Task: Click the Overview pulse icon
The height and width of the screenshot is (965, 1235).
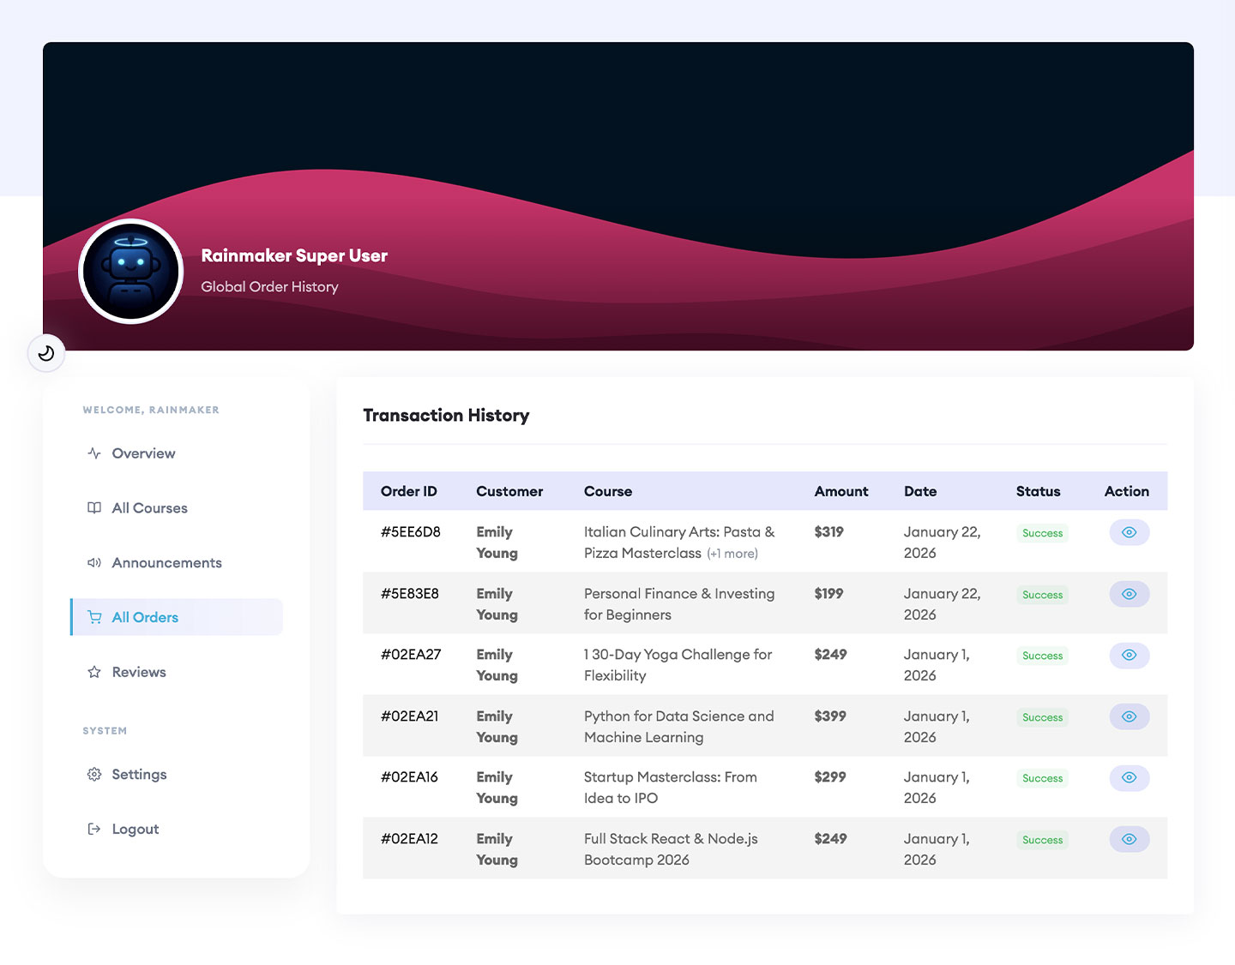Action: (x=94, y=453)
